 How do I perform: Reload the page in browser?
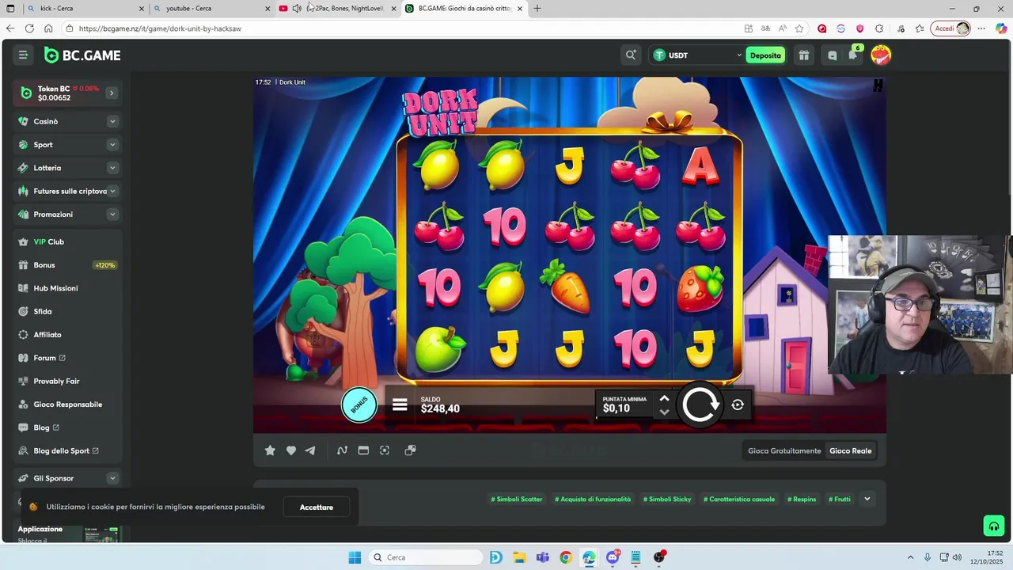point(29,28)
